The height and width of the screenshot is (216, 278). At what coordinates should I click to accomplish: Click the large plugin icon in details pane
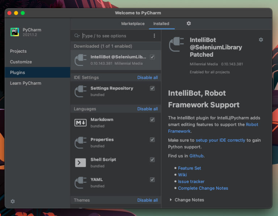coord(176,44)
